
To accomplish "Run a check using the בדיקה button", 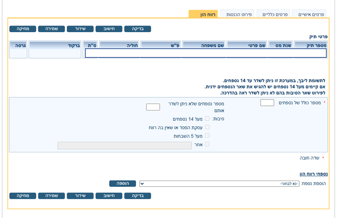I will tap(137, 29).
